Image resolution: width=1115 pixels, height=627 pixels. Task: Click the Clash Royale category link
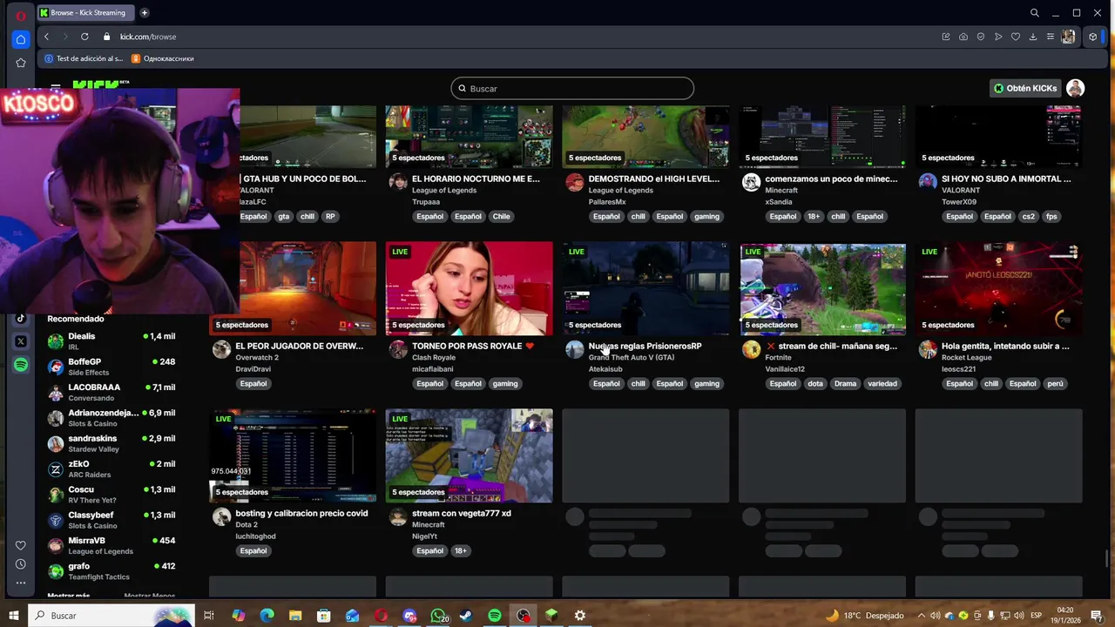coord(434,357)
